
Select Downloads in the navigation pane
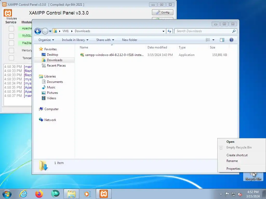pyautogui.click(x=55, y=60)
